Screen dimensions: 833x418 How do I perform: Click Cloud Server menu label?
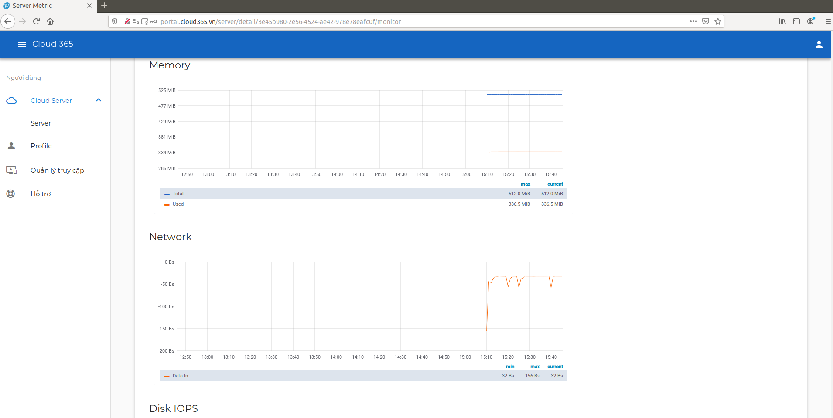pyautogui.click(x=51, y=101)
